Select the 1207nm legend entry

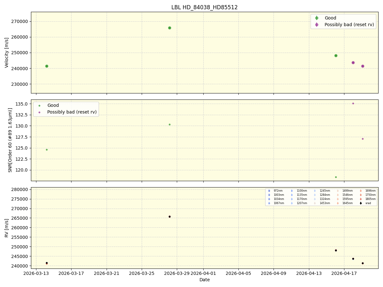pyautogui.click(x=299, y=203)
